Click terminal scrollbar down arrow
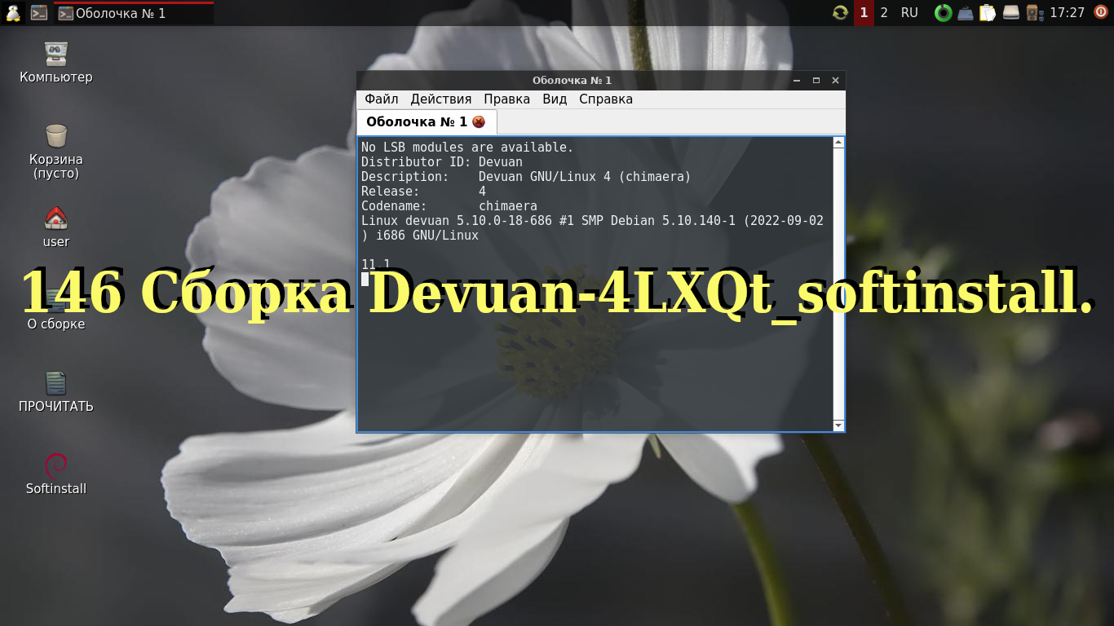The width and height of the screenshot is (1114, 626). [838, 425]
